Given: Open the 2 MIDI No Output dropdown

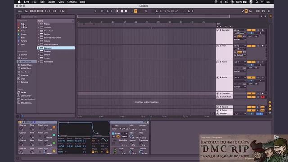Looking at the screenshot, I should click(x=239, y=55).
